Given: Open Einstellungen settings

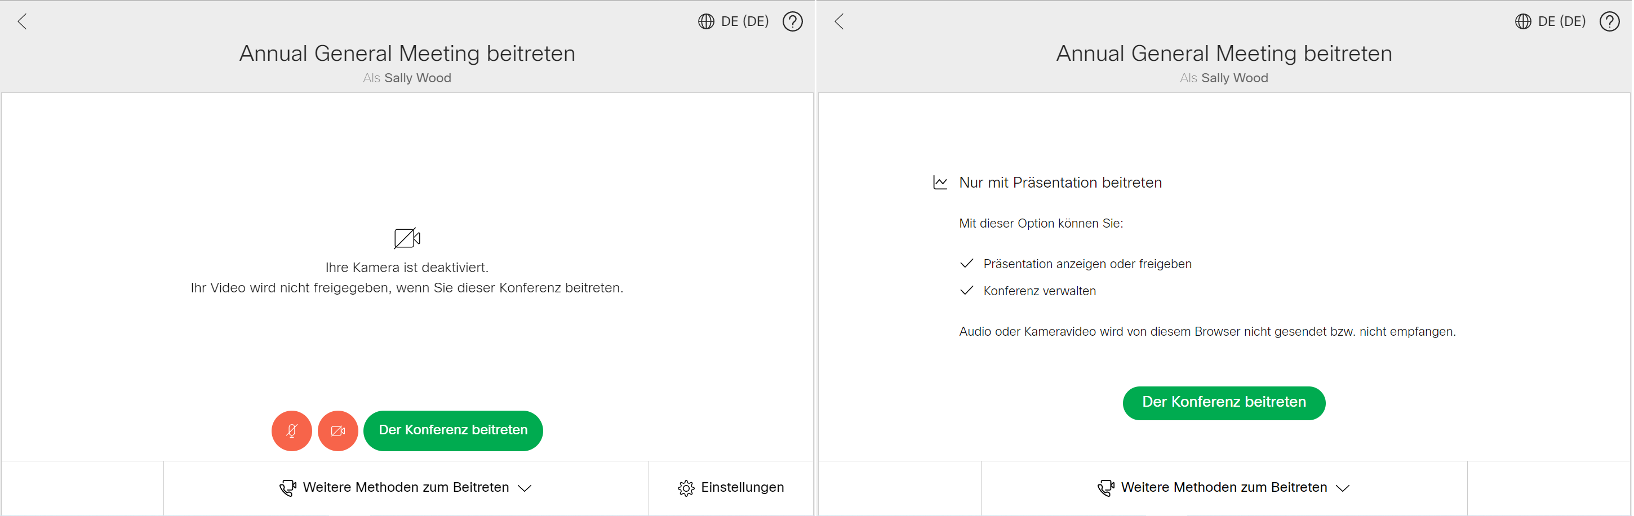Looking at the screenshot, I should click(731, 487).
